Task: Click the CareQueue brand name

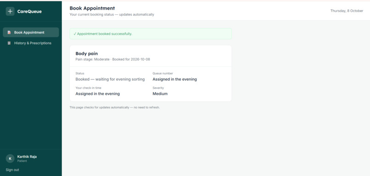Action: pyautogui.click(x=29, y=11)
